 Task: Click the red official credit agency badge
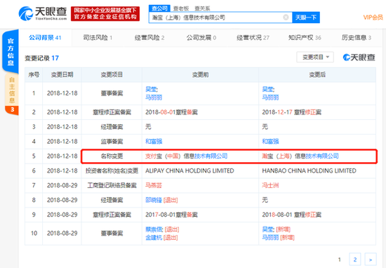coord(105,14)
